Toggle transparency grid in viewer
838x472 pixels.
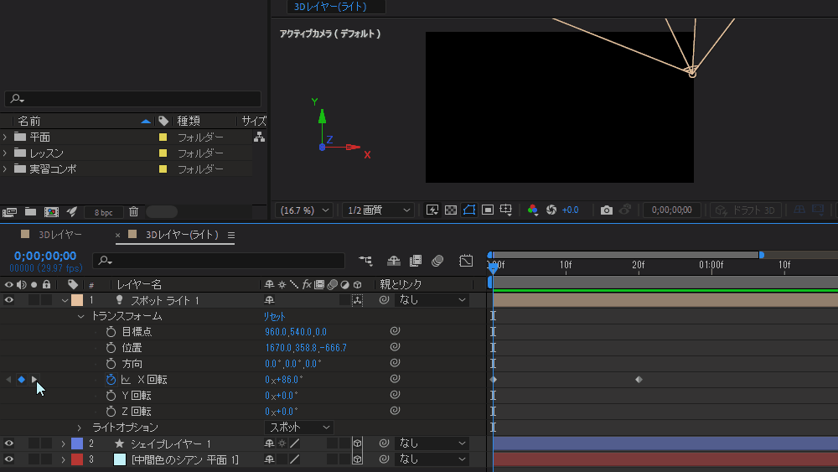[451, 210]
